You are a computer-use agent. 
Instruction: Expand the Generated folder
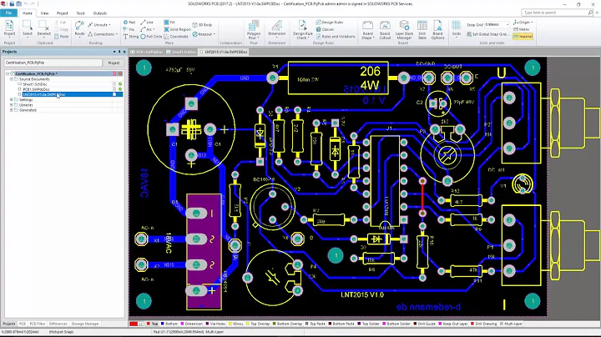tap(11, 110)
